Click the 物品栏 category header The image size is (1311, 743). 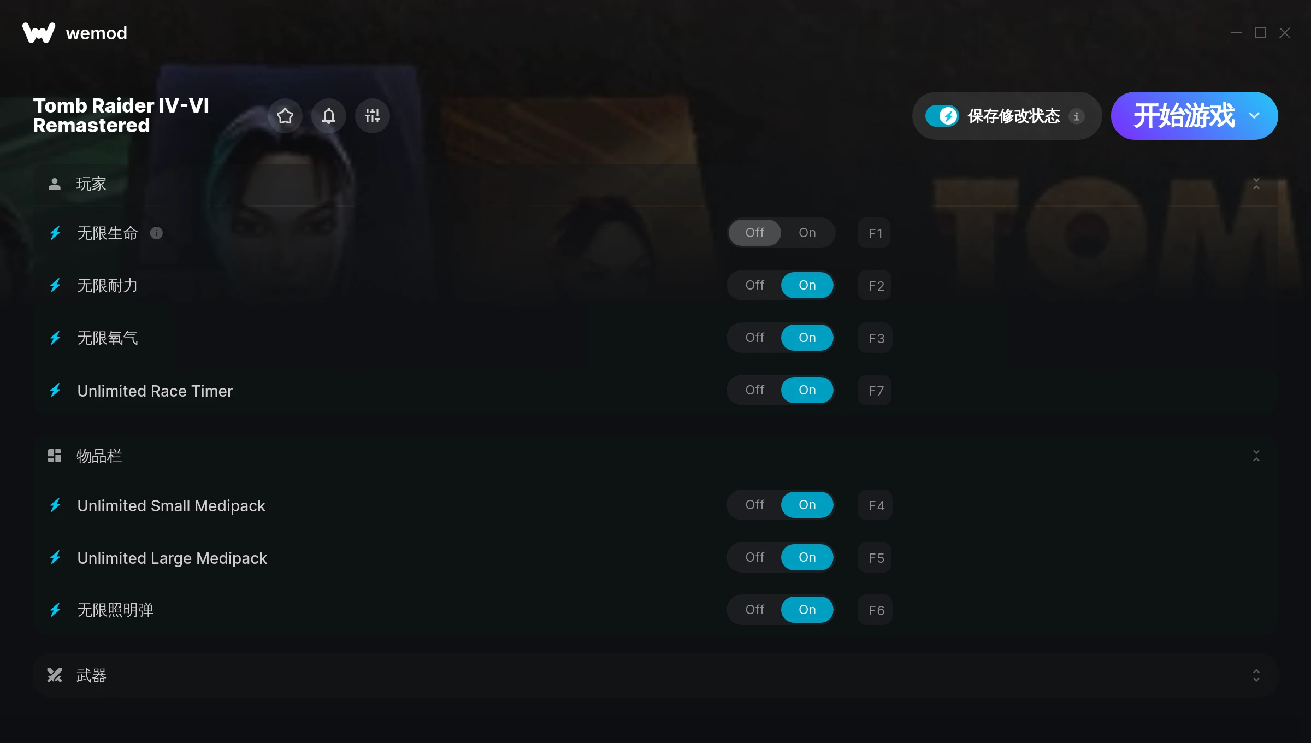point(655,456)
